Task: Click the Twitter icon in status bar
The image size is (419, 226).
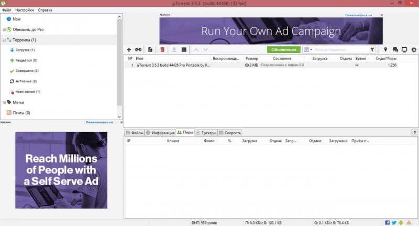Action: pyautogui.click(x=394, y=222)
